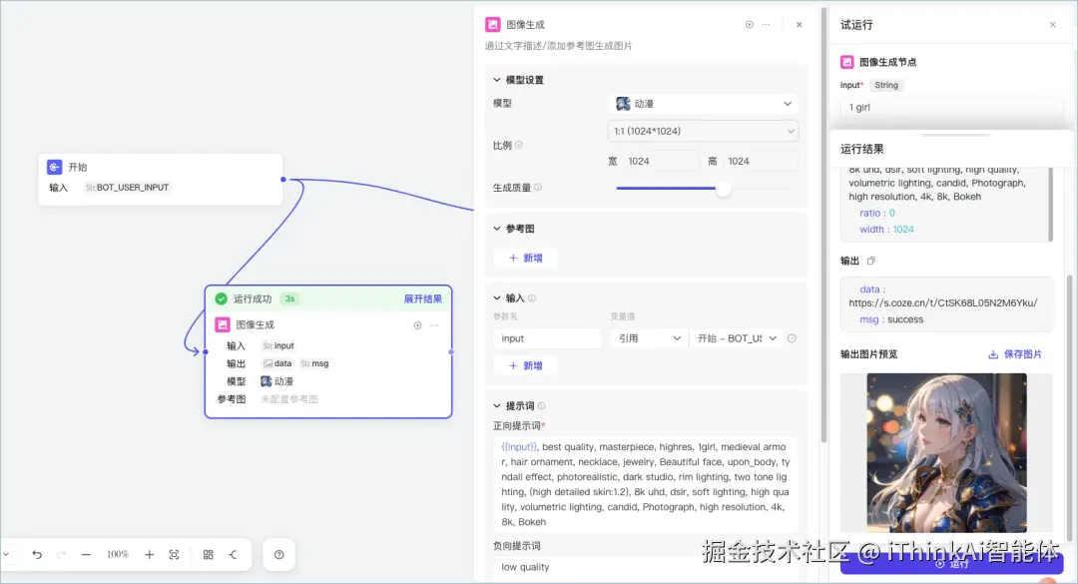Open the 模型 动漫 dropdown
This screenshot has height=584, width=1078.
704,103
